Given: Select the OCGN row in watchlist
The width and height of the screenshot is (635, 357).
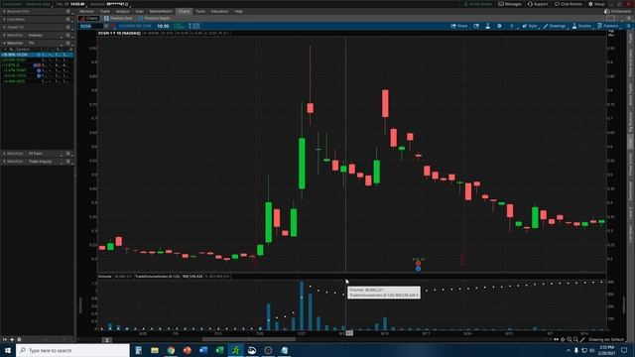Looking at the screenshot, I should pos(37,55).
